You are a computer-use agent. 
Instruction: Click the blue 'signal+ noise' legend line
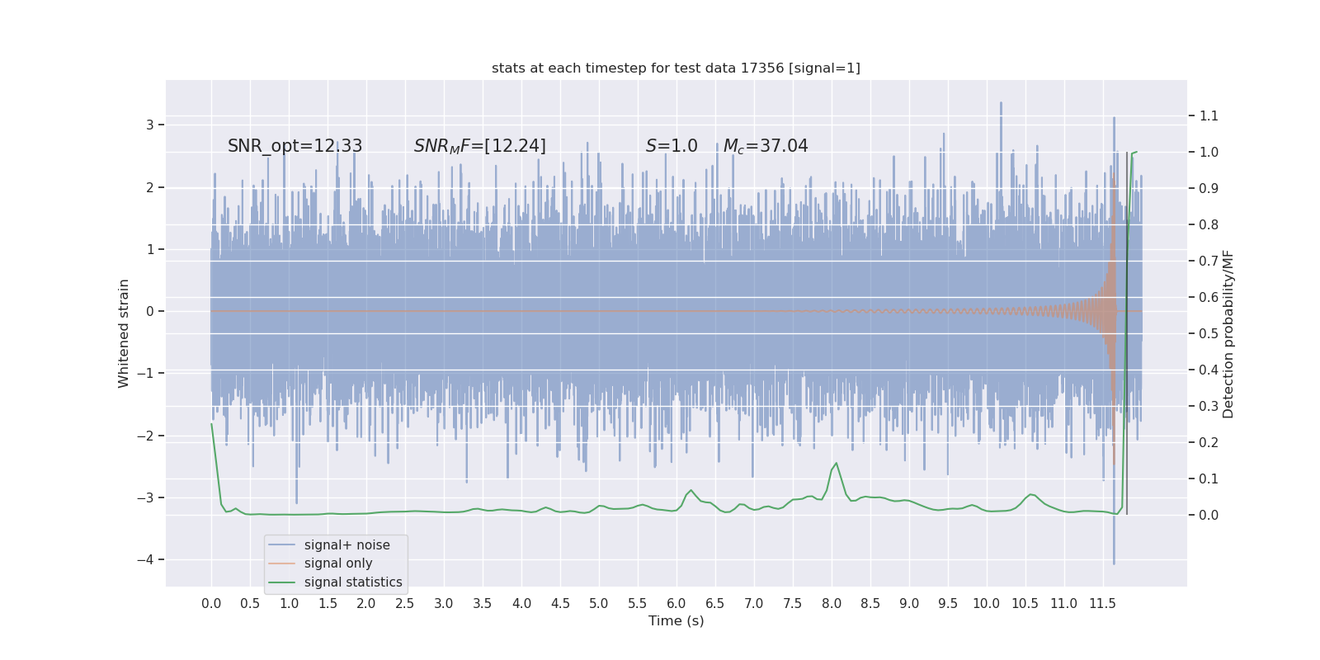pos(281,545)
